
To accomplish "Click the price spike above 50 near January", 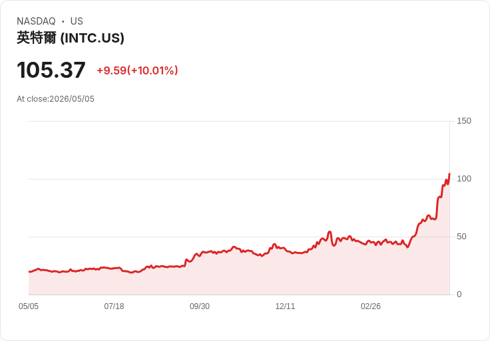I will pos(330,232).
